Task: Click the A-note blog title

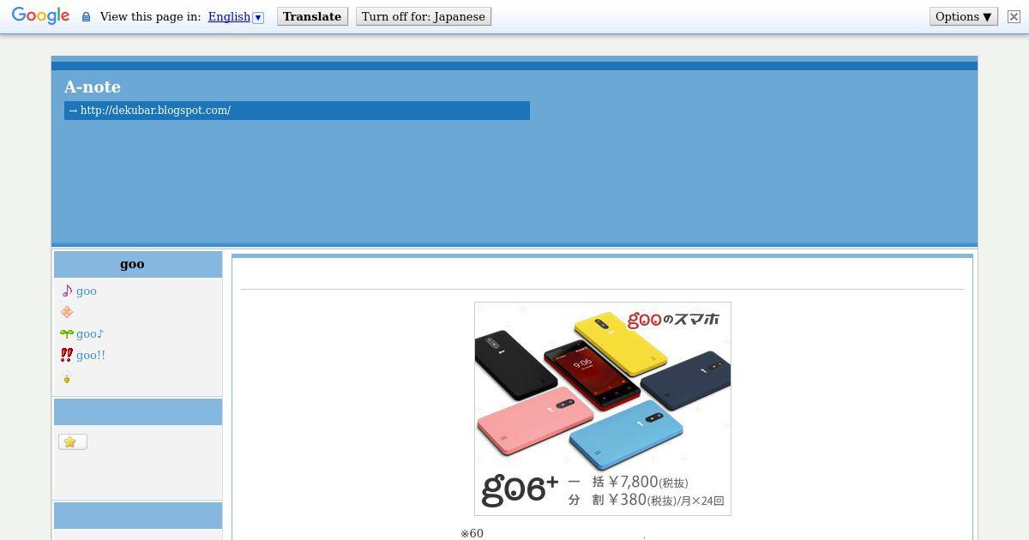Action: [x=93, y=87]
